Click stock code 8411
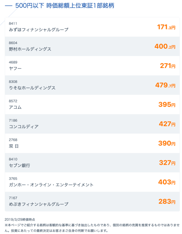Screen dimensions: 182x234 pos(13,24)
